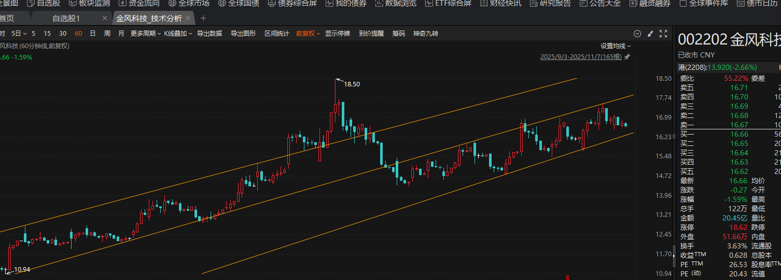This screenshot has height=280, width=781.
Task: Open 全球国债 in the top function bar
Action: pos(239,3)
